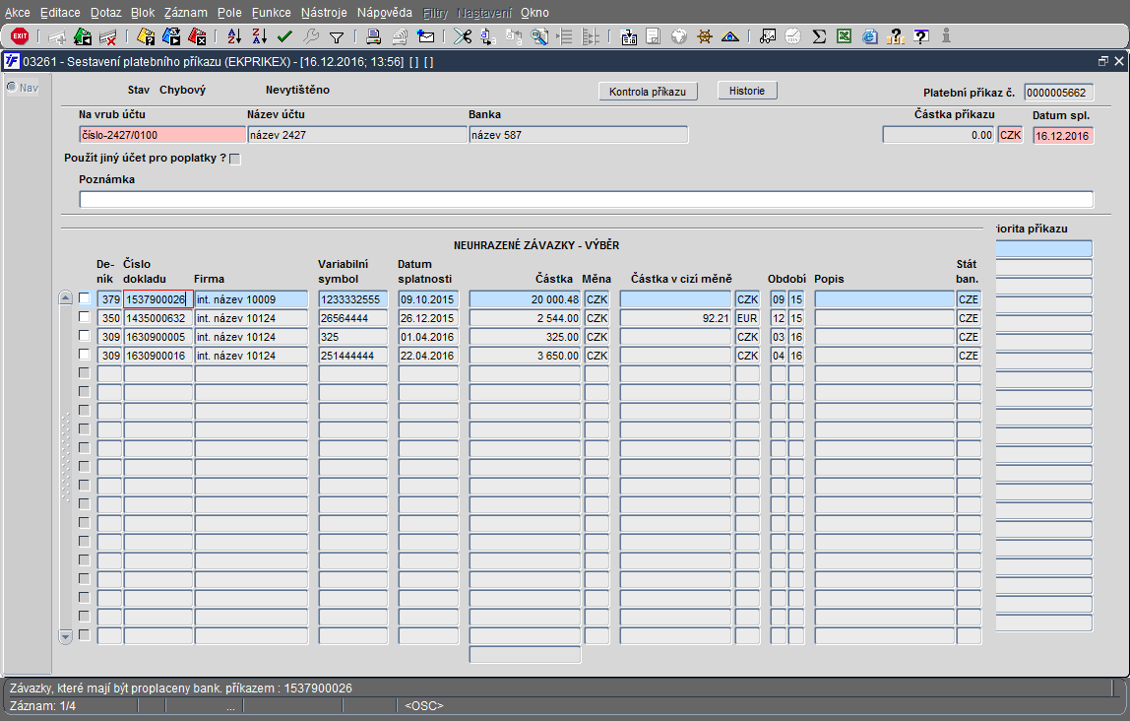Image resolution: width=1130 pixels, height=721 pixels.
Task: Click the 'Kontrola příkazu' button
Action: pyautogui.click(x=648, y=92)
